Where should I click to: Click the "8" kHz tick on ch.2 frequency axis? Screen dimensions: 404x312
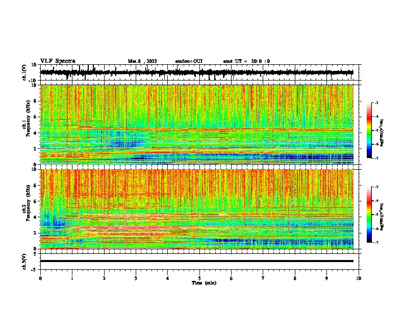[x=35, y=186]
